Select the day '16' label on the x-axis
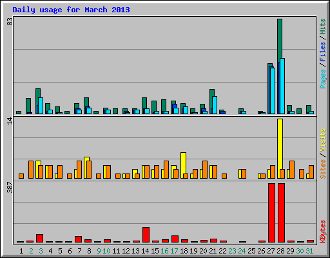 click(x=164, y=251)
